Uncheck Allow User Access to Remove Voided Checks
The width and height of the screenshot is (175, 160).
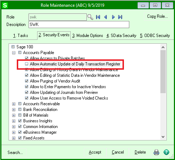point(26,98)
